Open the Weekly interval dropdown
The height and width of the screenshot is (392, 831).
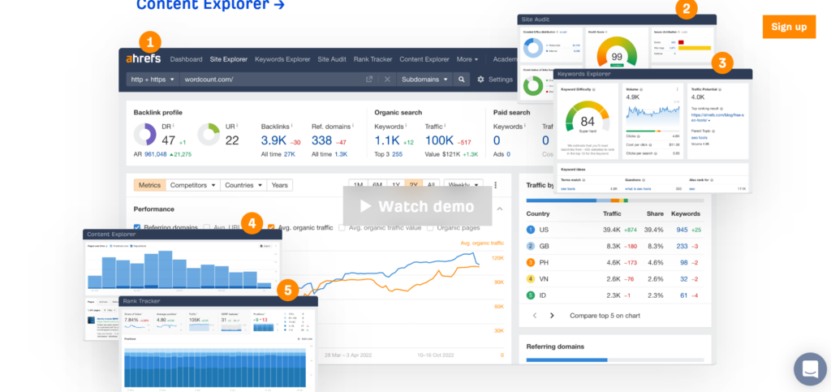click(463, 185)
